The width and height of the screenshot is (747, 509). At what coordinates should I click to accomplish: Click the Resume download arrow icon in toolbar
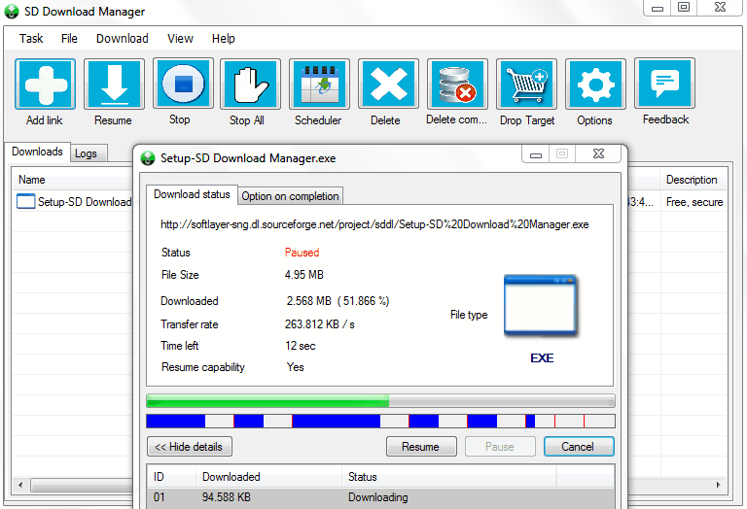[x=114, y=85]
